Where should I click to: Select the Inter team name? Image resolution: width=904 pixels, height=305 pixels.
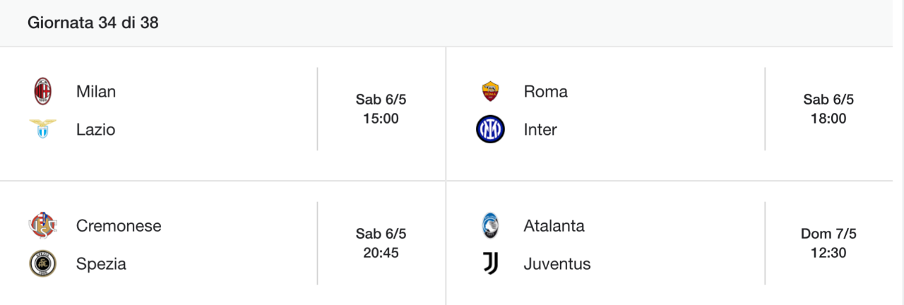pos(540,130)
